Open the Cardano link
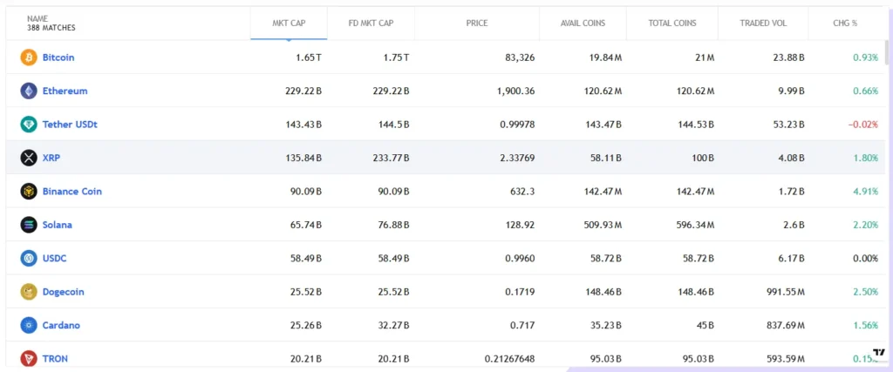Viewport: 893px width, 372px height. [62, 325]
